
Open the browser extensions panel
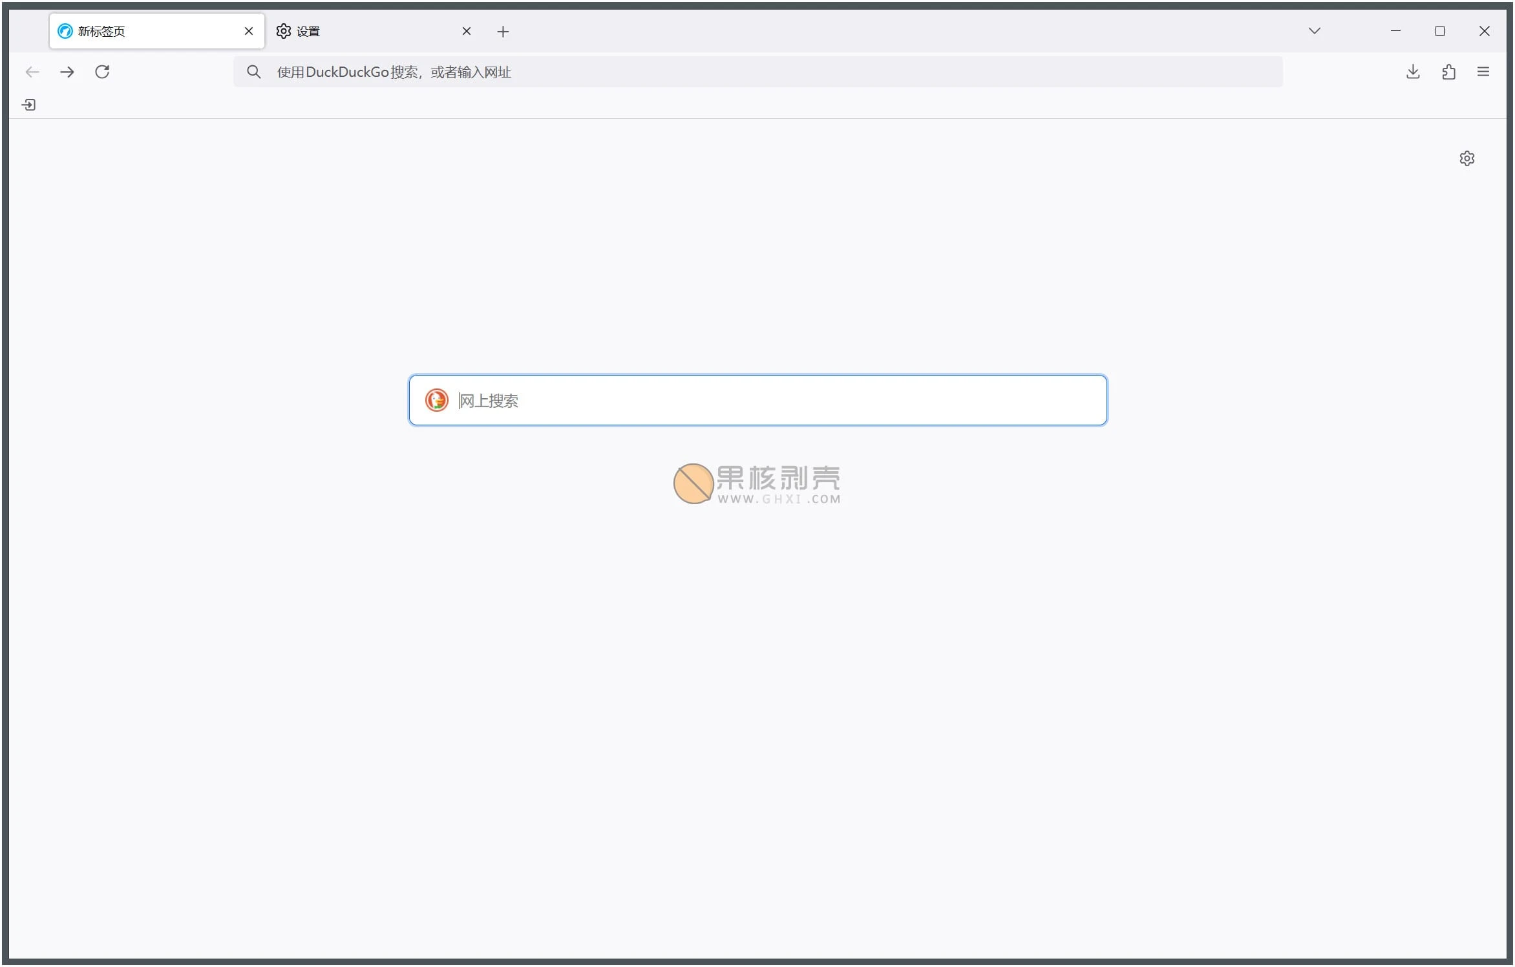pos(1448,72)
